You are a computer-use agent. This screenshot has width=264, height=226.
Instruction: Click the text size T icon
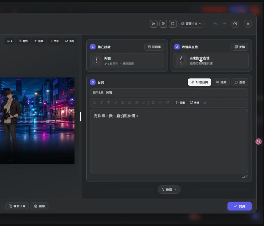coord(108,103)
